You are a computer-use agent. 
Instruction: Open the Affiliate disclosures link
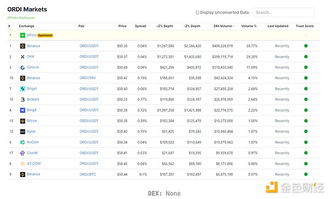pyautogui.click(x=21, y=18)
